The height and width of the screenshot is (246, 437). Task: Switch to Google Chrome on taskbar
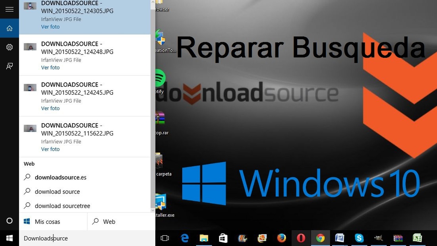coord(321,238)
